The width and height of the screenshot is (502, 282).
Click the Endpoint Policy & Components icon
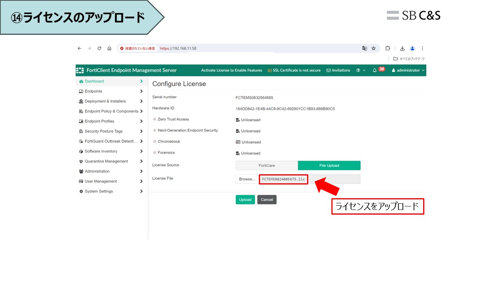[81, 111]
